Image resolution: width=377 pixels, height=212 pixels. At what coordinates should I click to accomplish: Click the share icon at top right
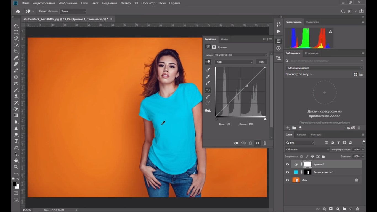click(x=362, y=11)
